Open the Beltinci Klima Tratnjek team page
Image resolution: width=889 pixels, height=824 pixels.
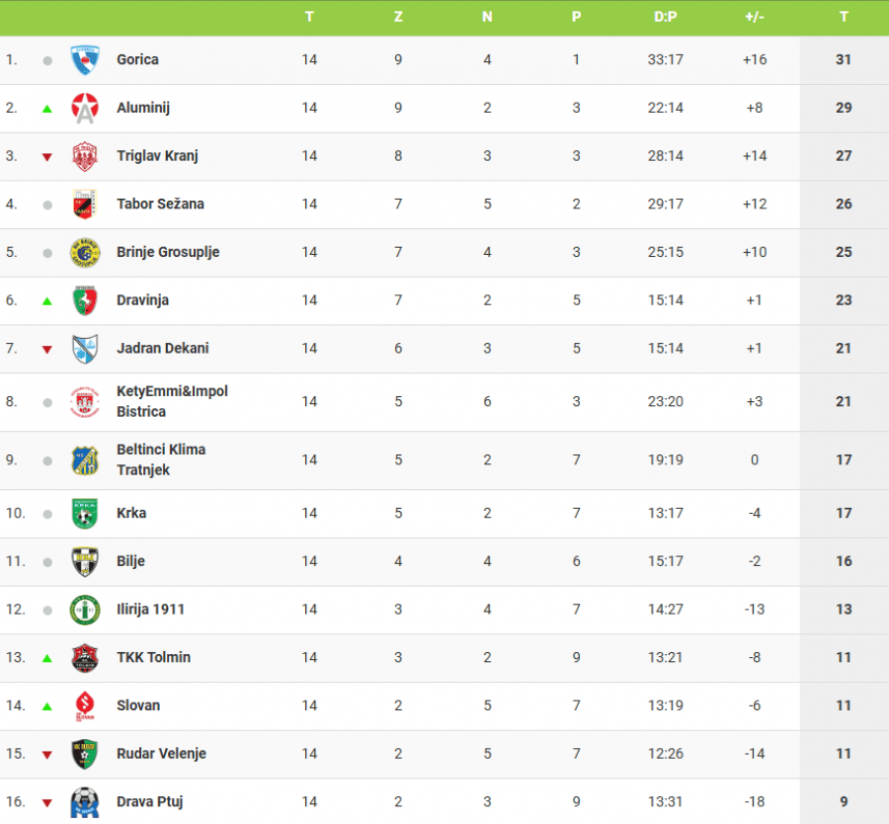pyautogui.click(x=160, y=459)
